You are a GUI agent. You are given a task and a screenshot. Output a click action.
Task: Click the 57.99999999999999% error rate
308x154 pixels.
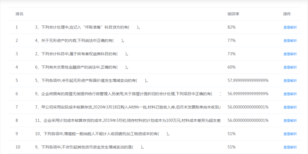[248, 81]
